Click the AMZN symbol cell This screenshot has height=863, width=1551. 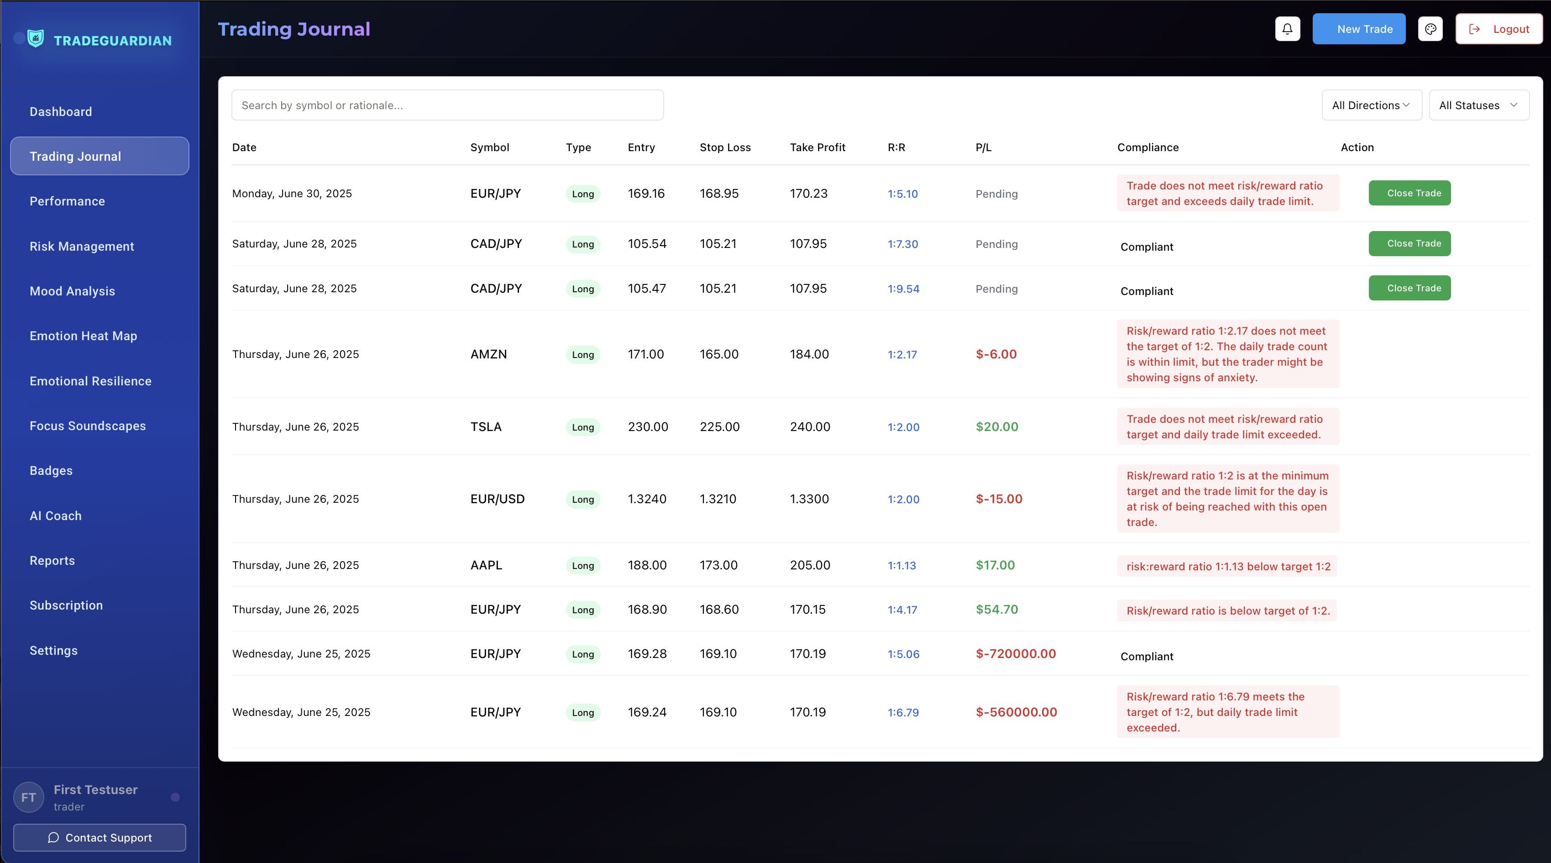[x=488, y=354]
